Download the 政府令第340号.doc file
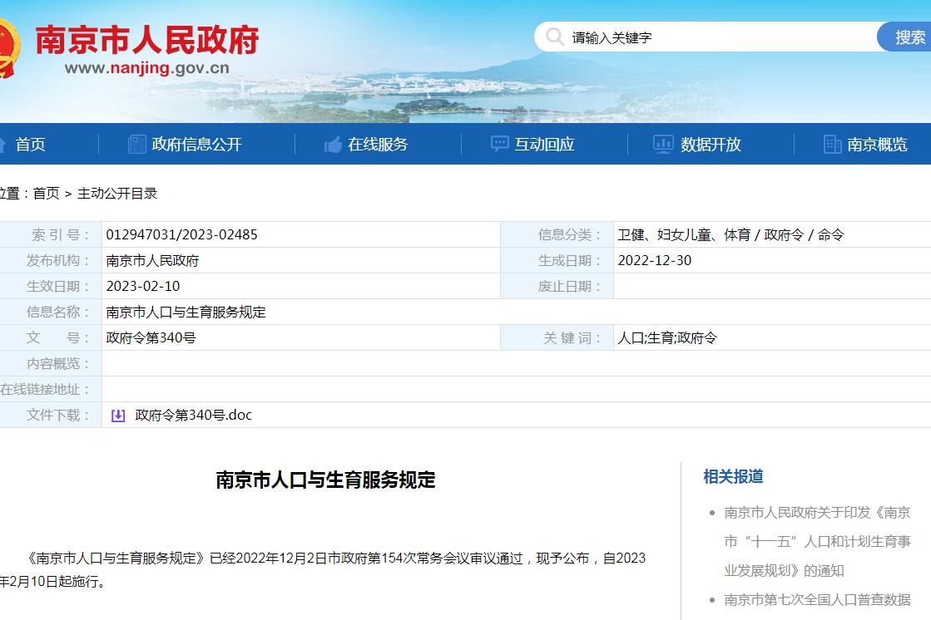The image size is (931, 620). pyautogui.click(x=193, y=415)
